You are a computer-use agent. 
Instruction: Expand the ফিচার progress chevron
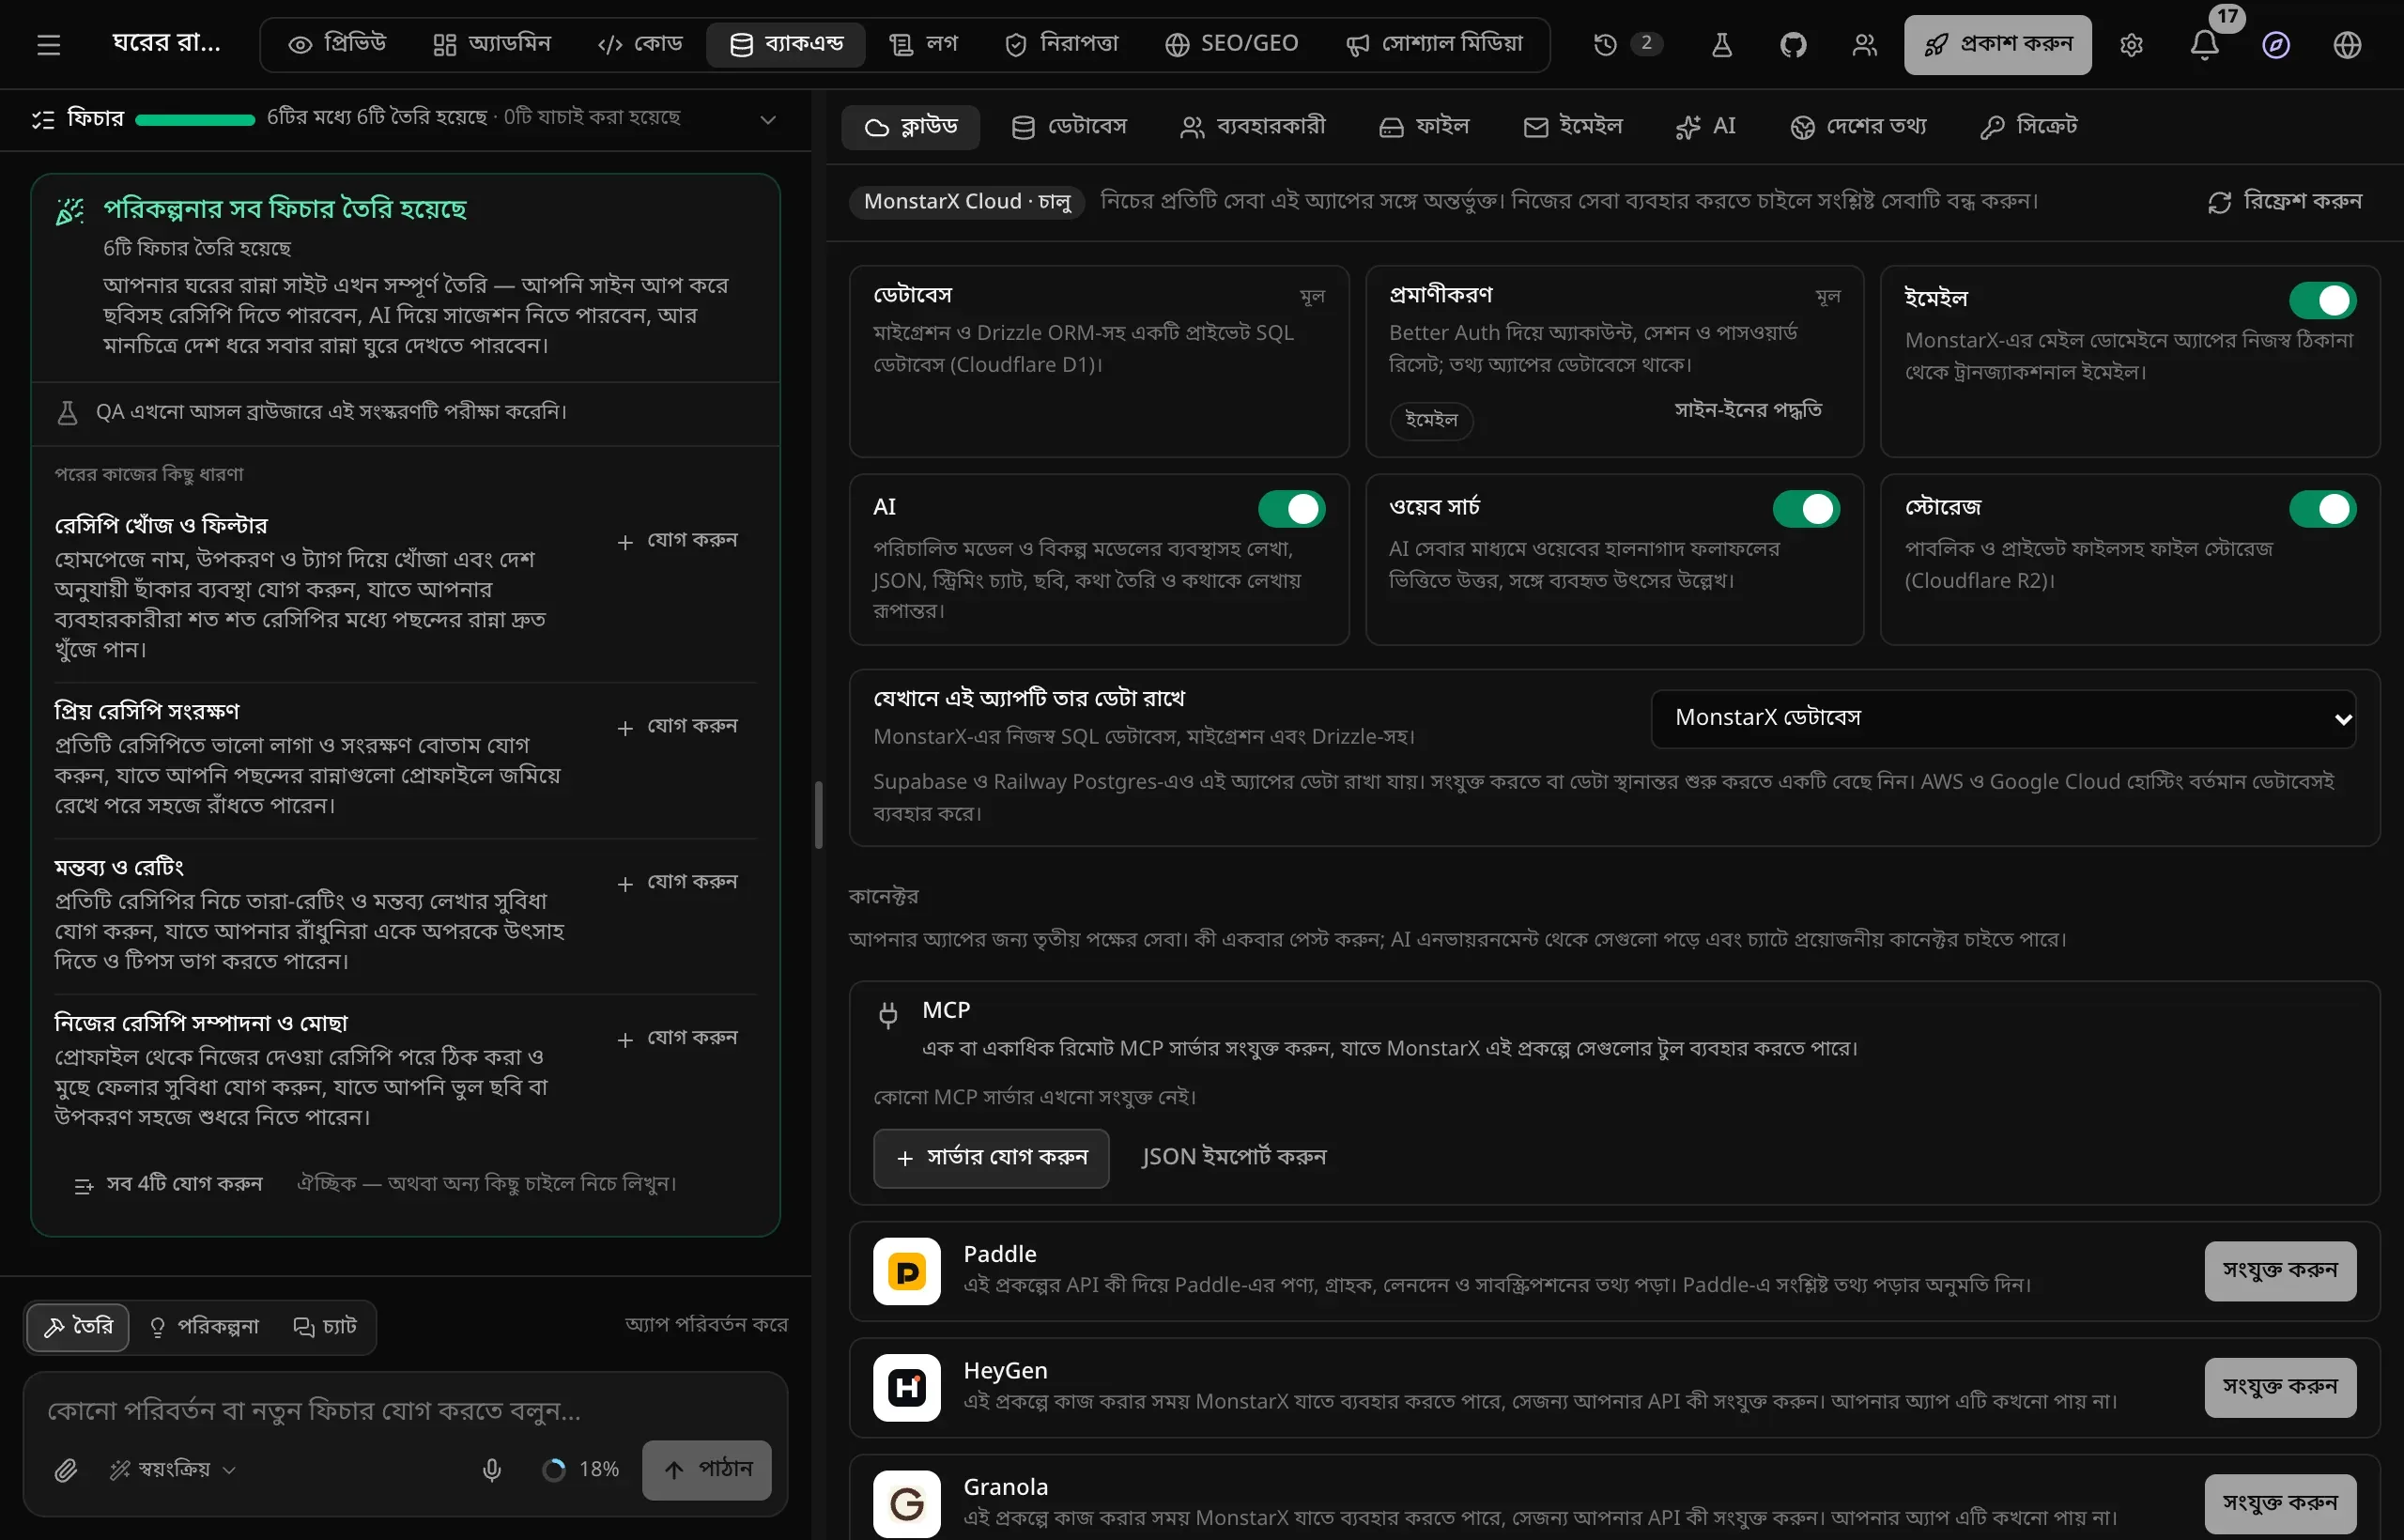(767, 119)
